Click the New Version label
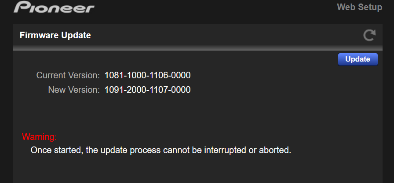 [74, 90]
